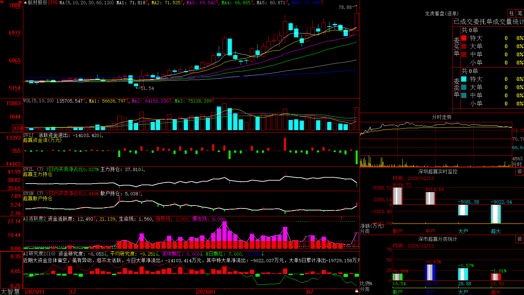Click the star icon before 航材股份

tap(26, 3)
